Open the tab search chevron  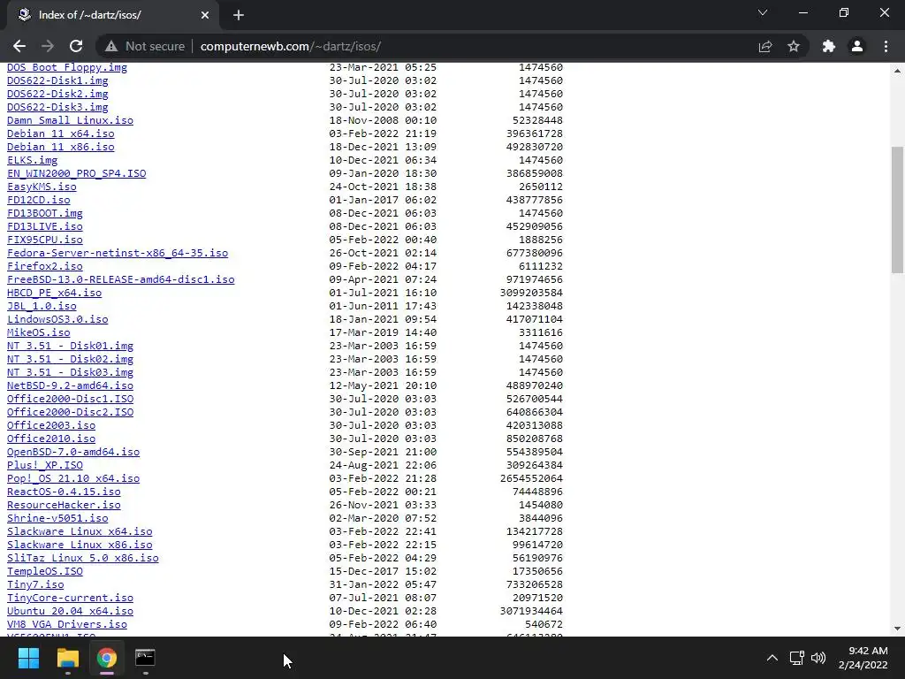[x=763, y=12]
